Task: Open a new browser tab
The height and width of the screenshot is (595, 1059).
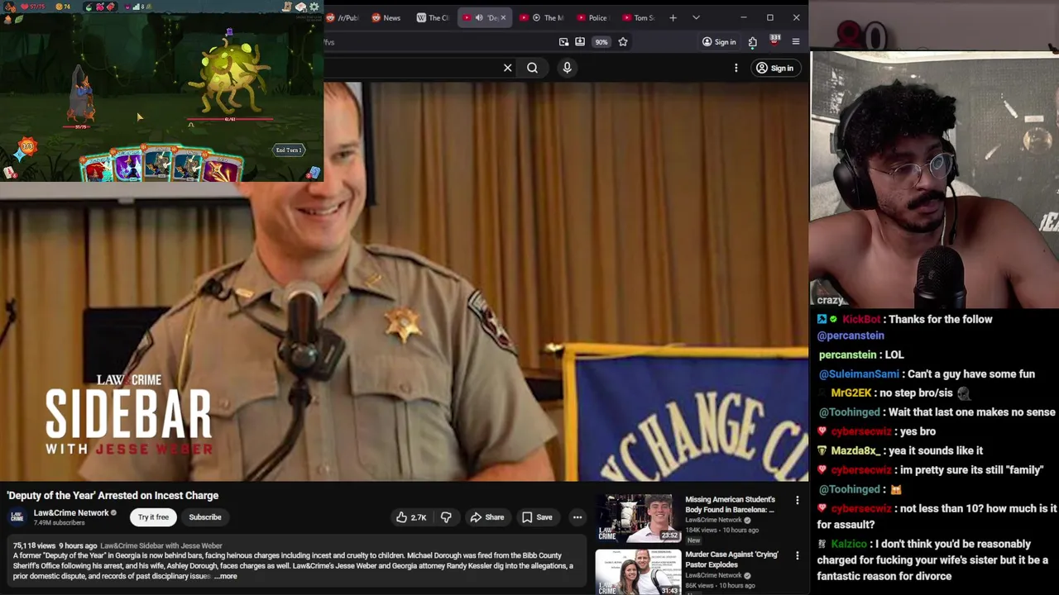Action: coord(673,17)
